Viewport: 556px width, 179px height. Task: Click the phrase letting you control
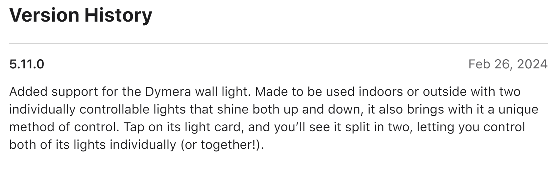click(471, 127)
